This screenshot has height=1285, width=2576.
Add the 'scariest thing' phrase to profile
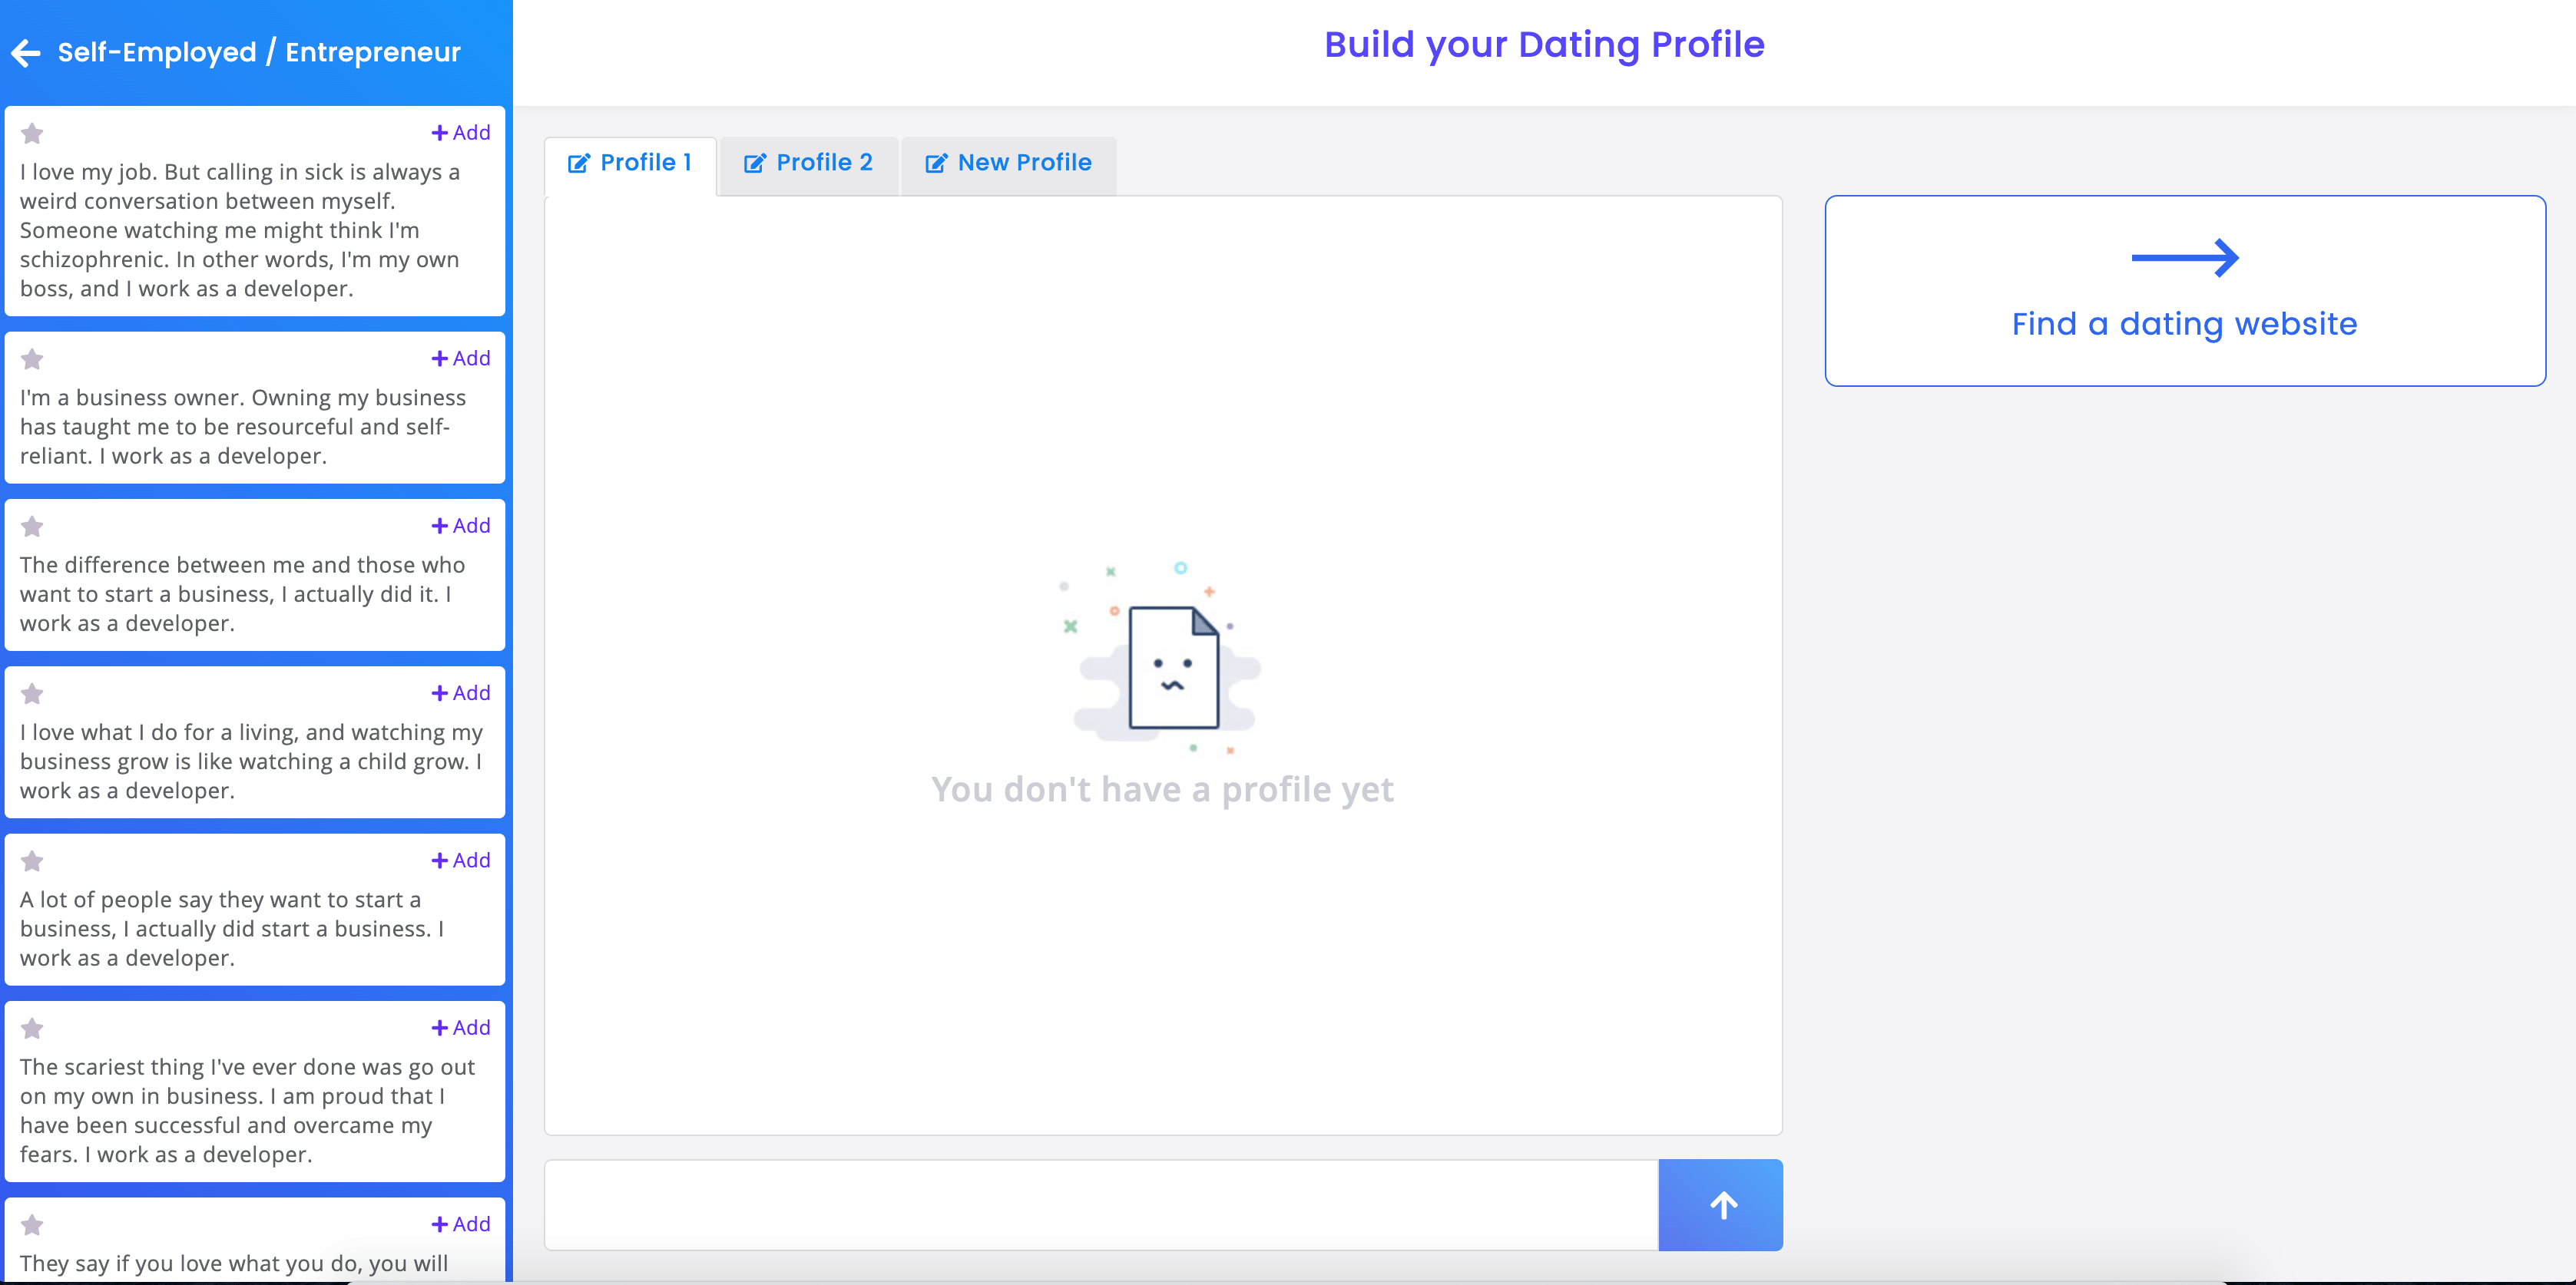pos(460,1027)
